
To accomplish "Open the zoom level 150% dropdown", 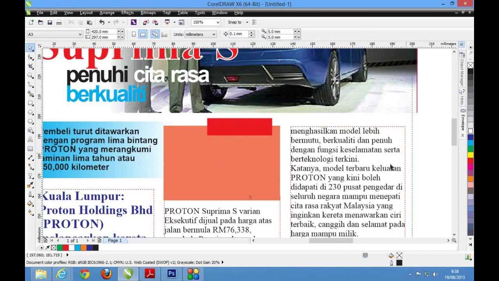I will pyautogui.click(x=218, y=22).
